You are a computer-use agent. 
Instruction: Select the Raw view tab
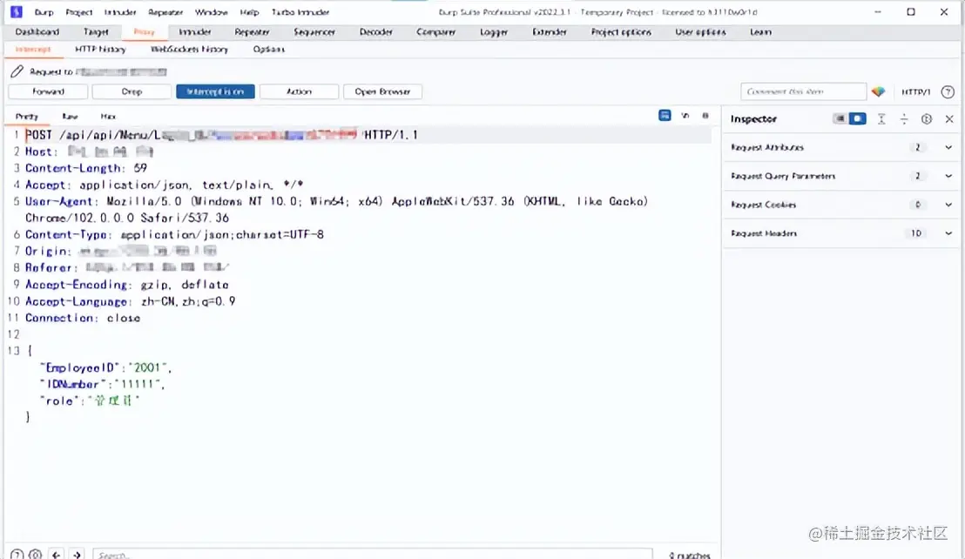click(70, 116)
